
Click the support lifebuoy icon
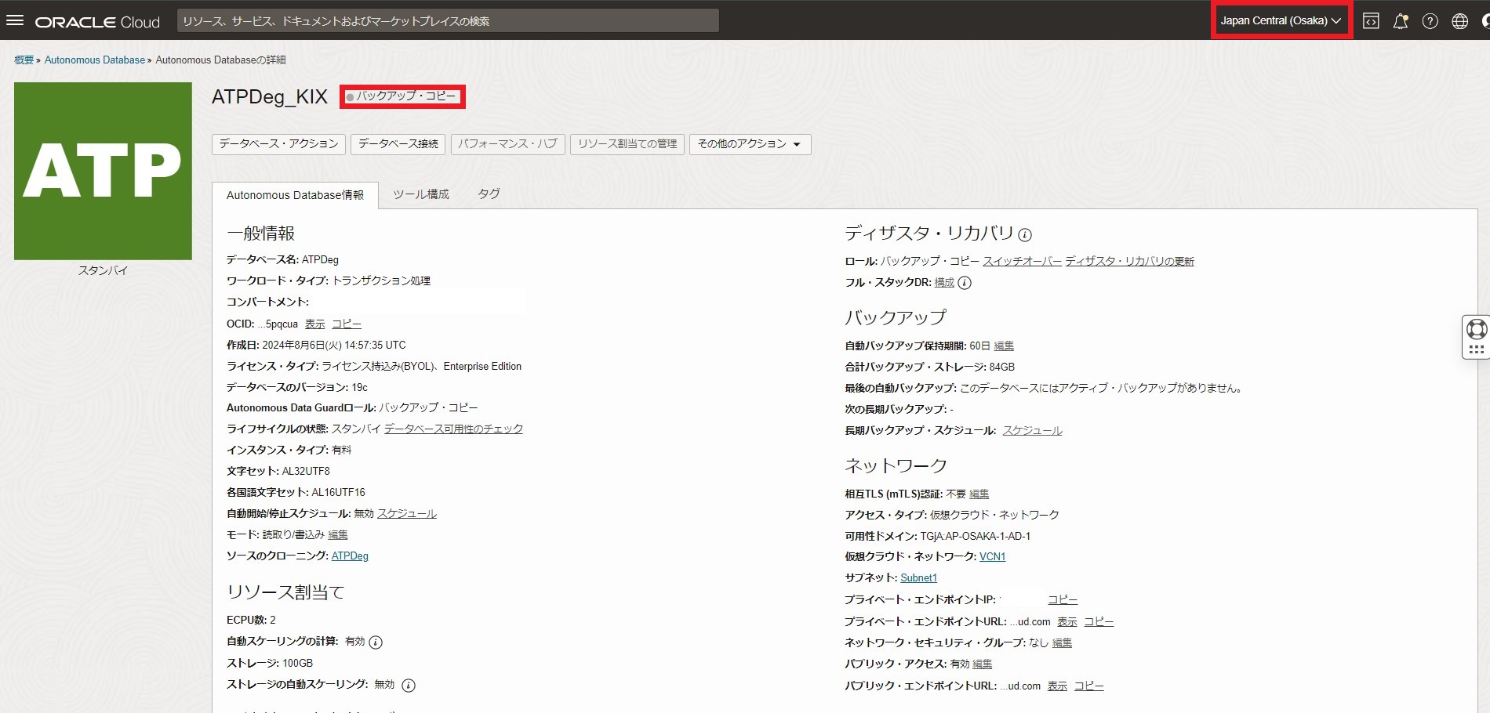point(1477,328)
